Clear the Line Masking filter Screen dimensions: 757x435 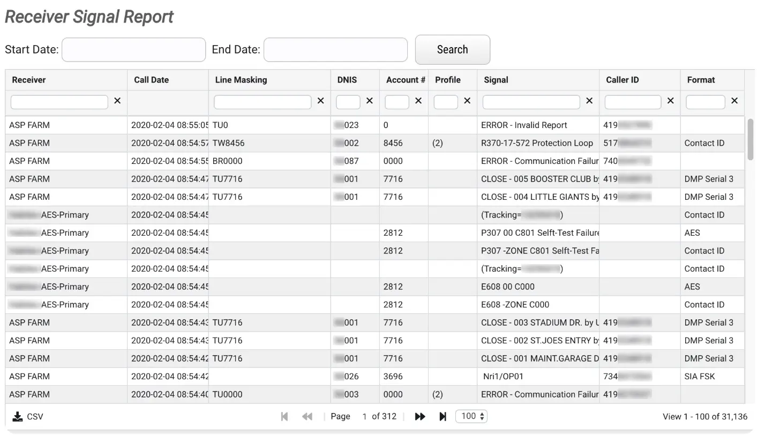click(320, 101)
